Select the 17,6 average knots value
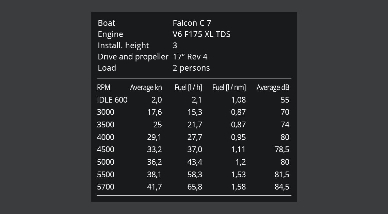Screen dimensions: 388x214 [x=155, y=112]
